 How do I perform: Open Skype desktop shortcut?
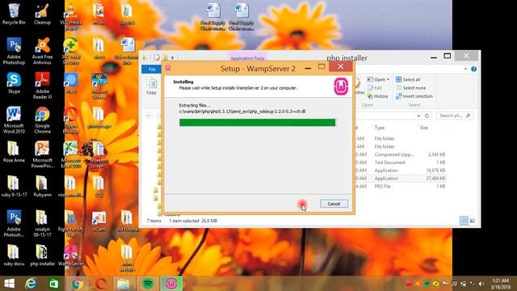(14, 83)
